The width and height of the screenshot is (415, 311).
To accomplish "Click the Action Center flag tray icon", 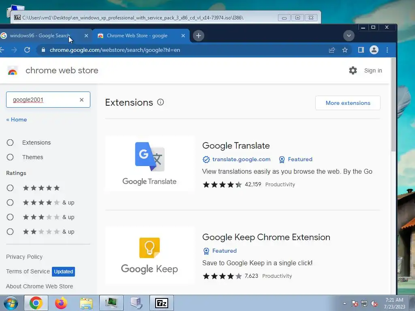I will point(355,304).
